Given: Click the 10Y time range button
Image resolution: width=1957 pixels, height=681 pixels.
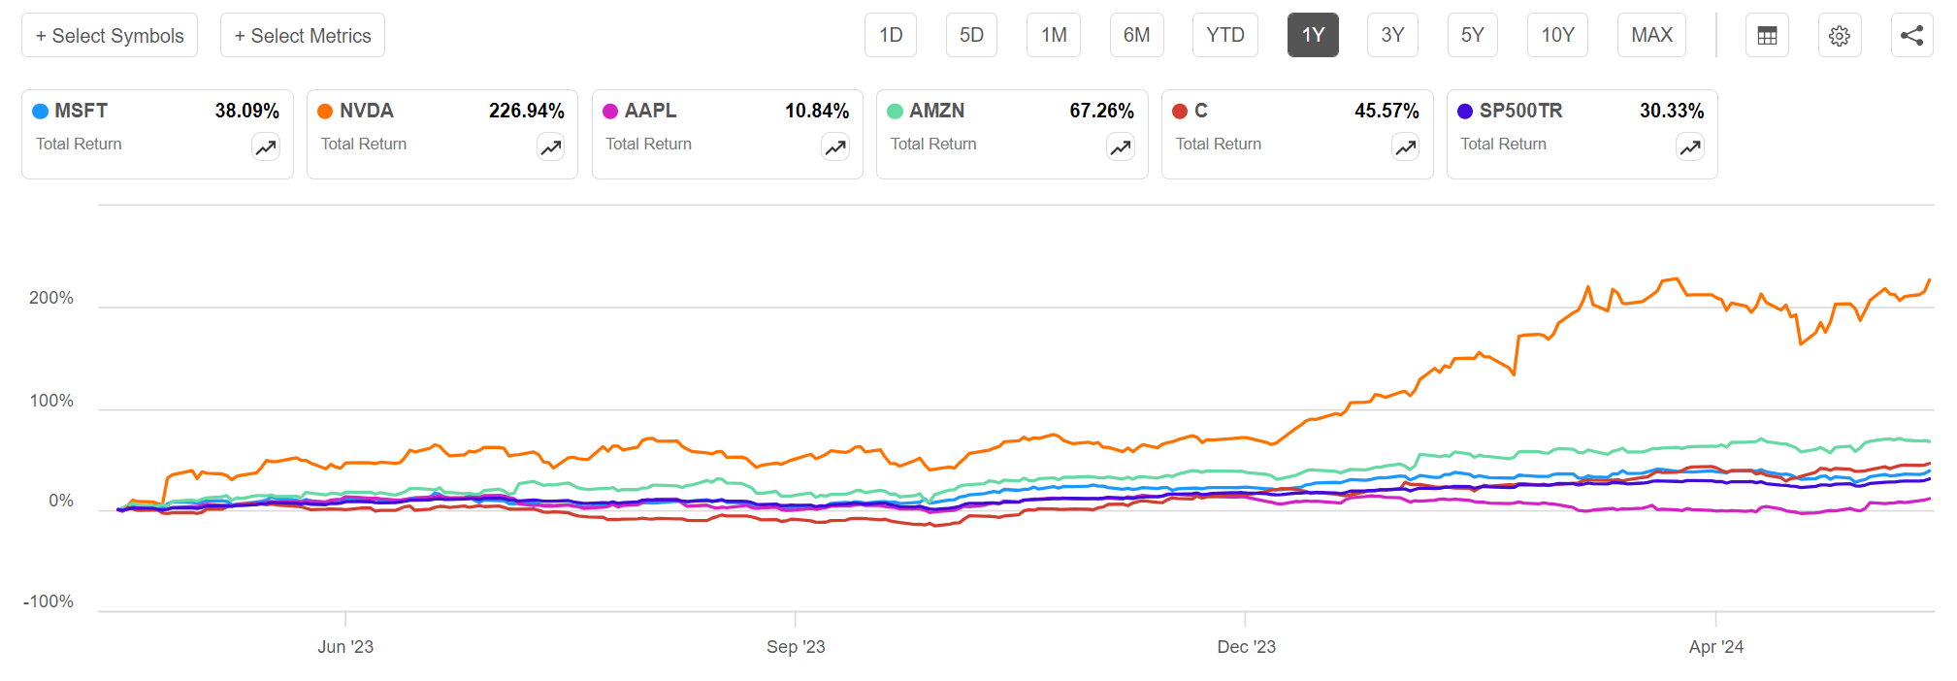Looking at the screenshot, I should (1558, 34).
